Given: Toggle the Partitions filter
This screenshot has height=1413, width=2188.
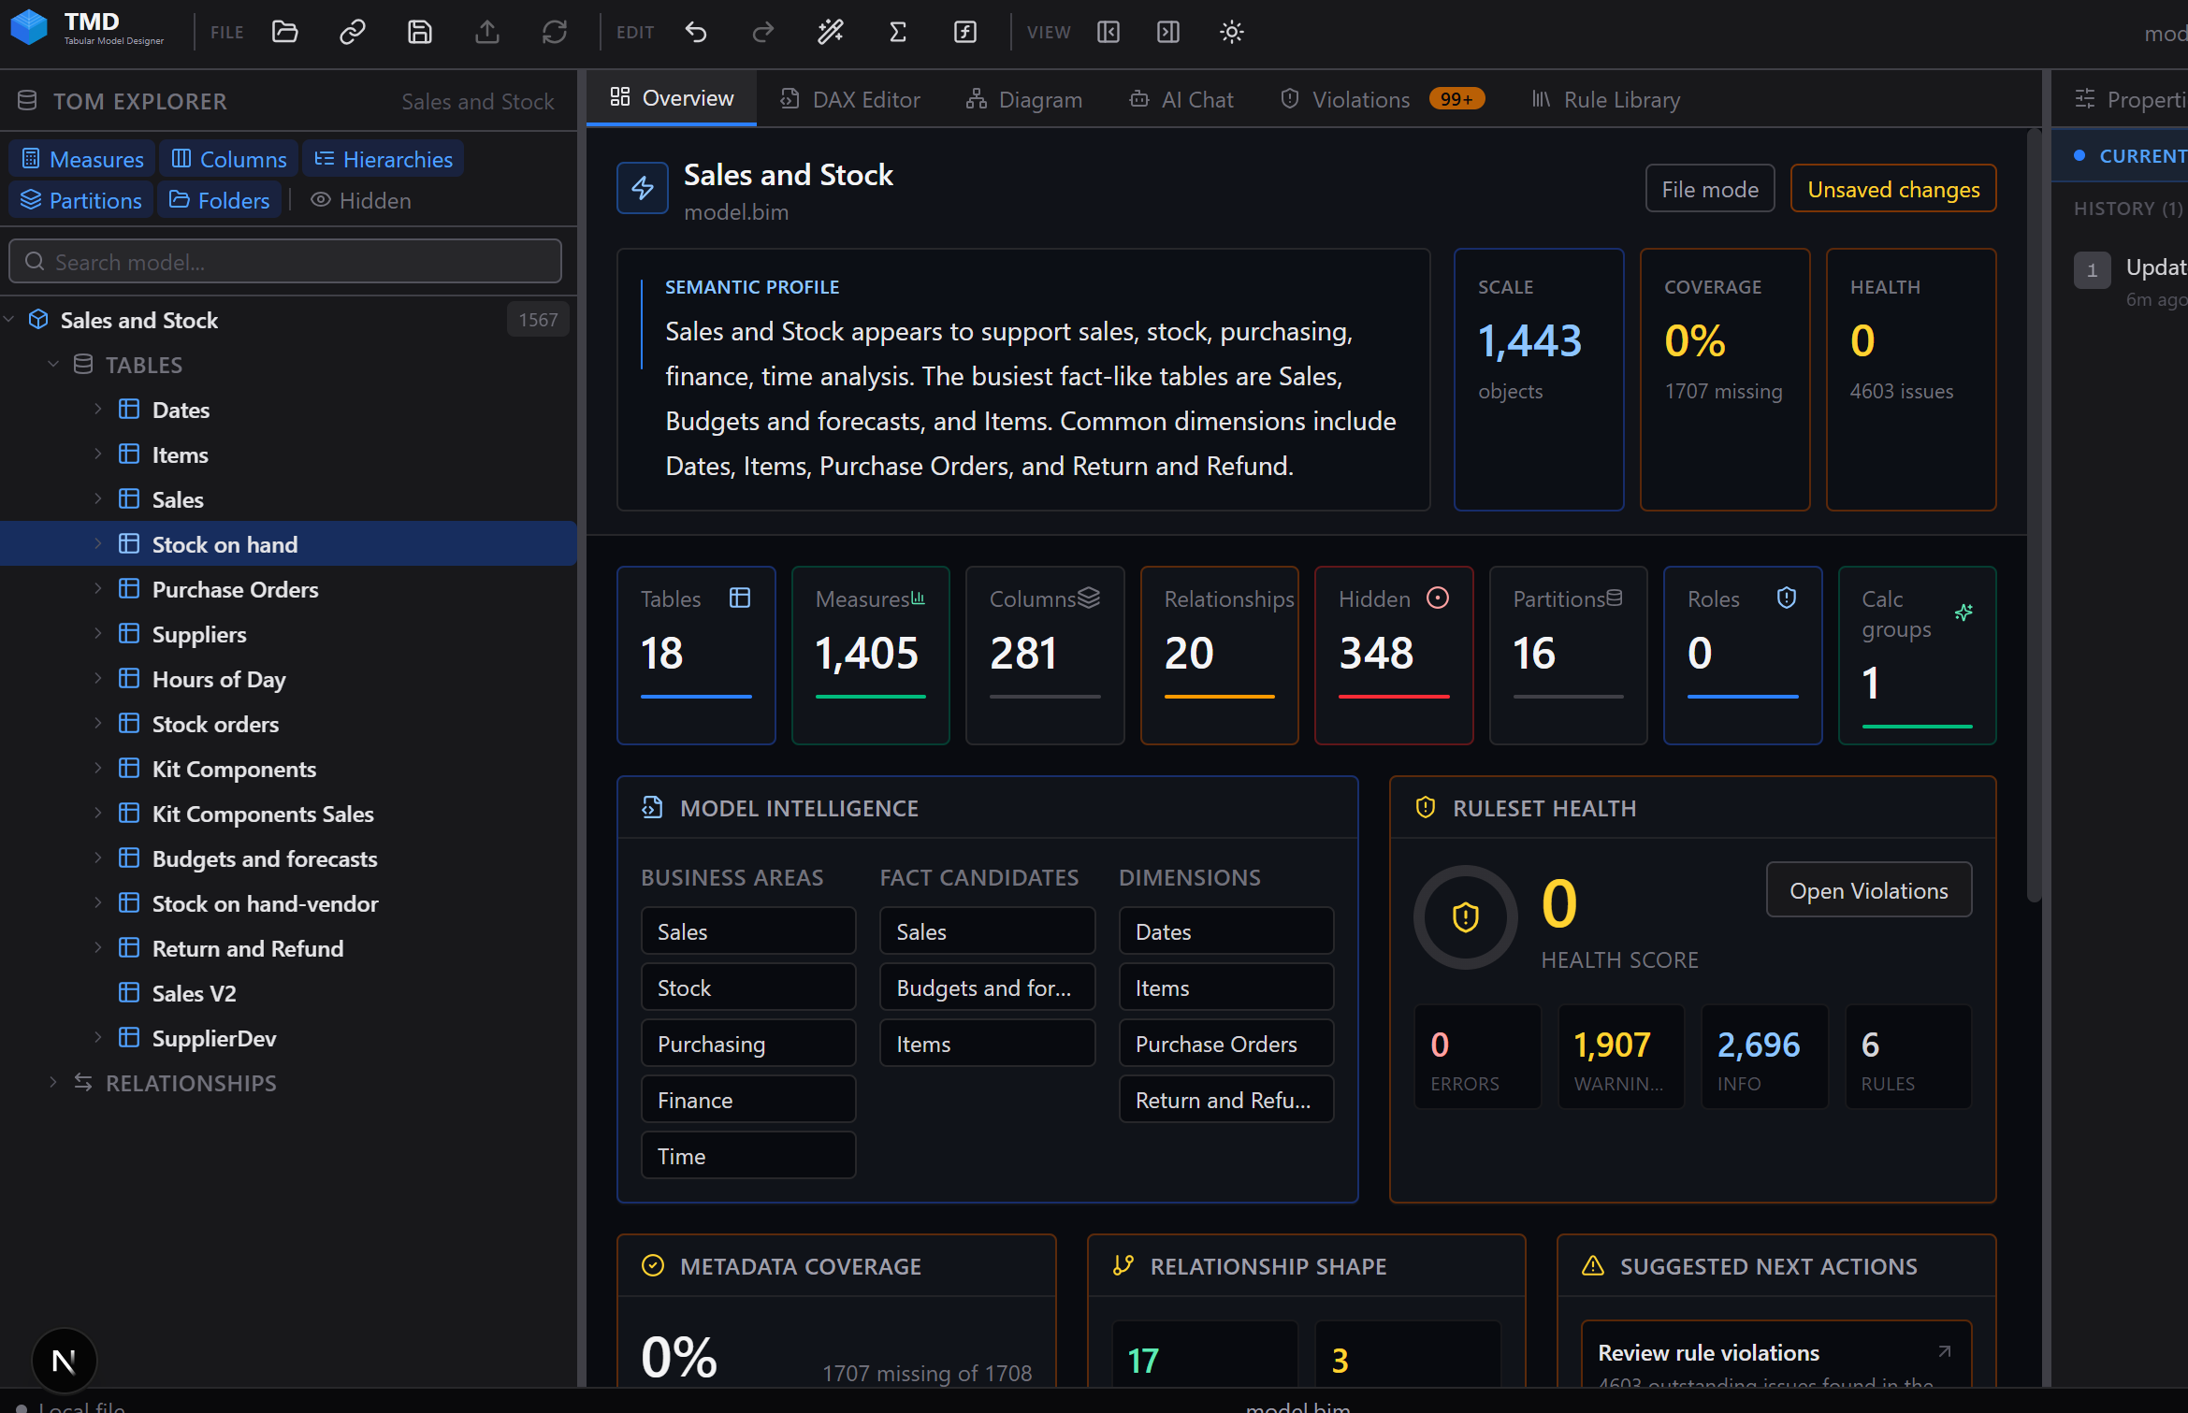Looking at the screenshot, I should coord(81,200).
